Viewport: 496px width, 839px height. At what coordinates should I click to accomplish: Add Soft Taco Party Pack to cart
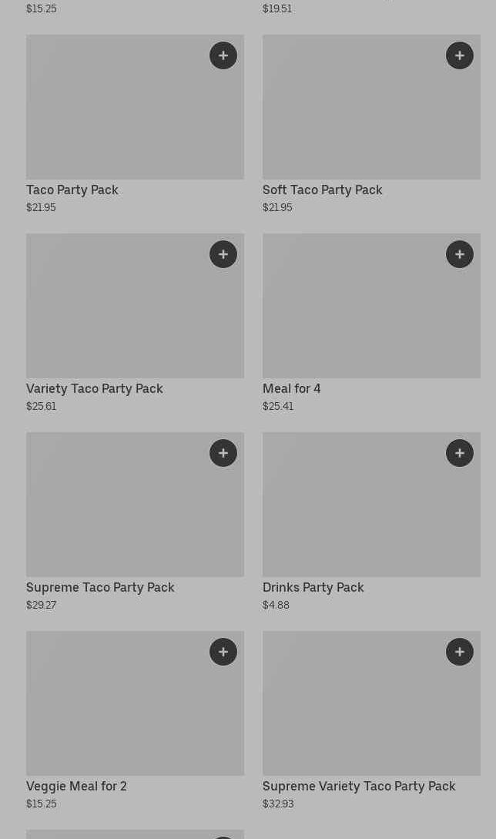point(460,55)
